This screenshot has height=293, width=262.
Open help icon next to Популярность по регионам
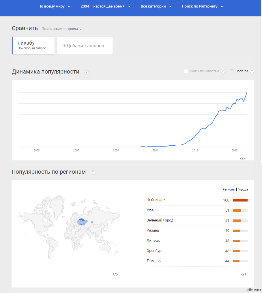93,172
